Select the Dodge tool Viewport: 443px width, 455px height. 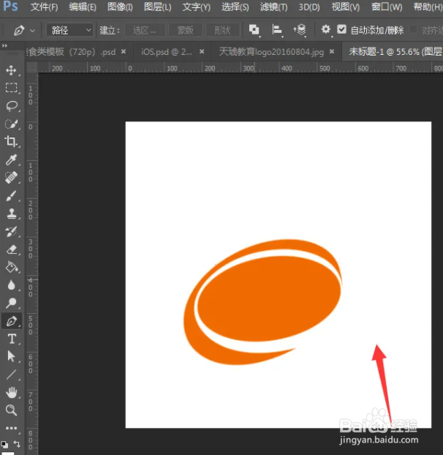coord(11,303)
